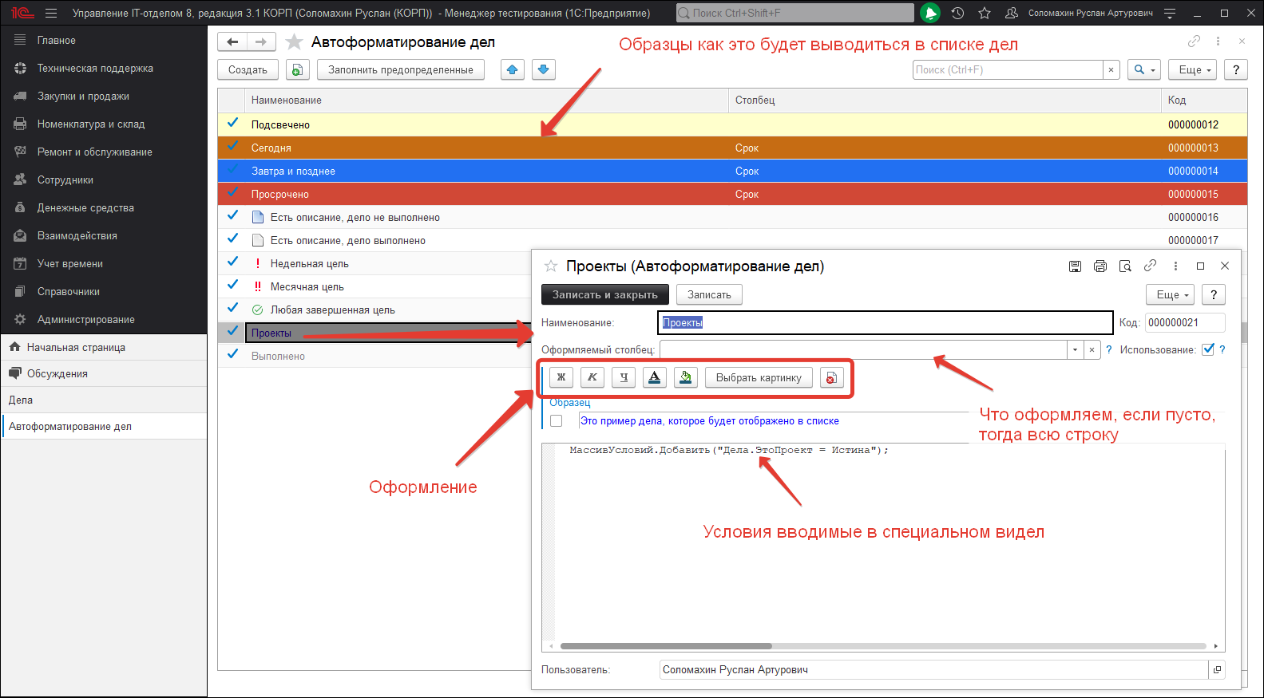Toggle the Использование checkbox

(1208, 349)
